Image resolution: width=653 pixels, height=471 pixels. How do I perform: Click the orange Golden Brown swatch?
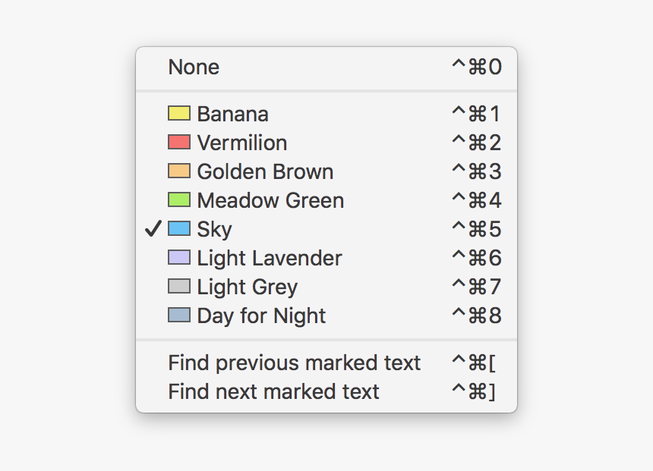pyautogui.click(x=178, y=171)
